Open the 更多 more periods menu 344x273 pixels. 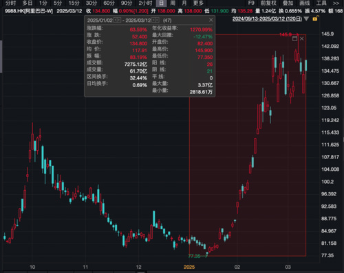[x=198, y=3]
